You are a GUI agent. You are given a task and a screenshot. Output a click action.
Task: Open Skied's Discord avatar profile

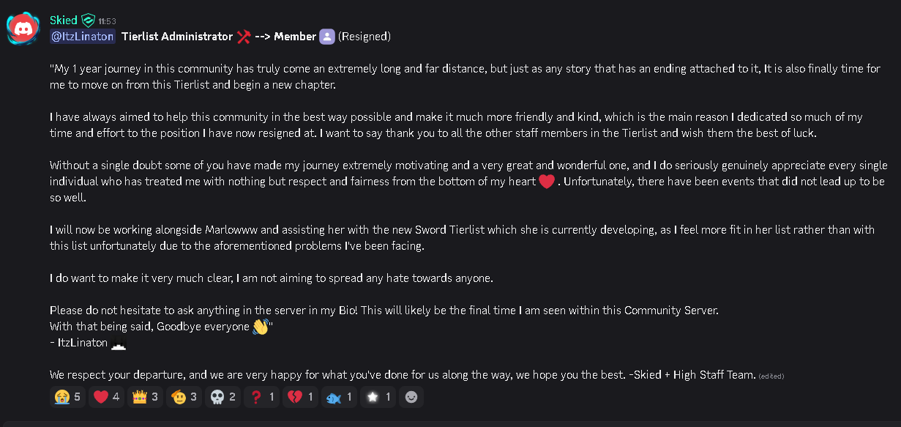tap(22, 29)
